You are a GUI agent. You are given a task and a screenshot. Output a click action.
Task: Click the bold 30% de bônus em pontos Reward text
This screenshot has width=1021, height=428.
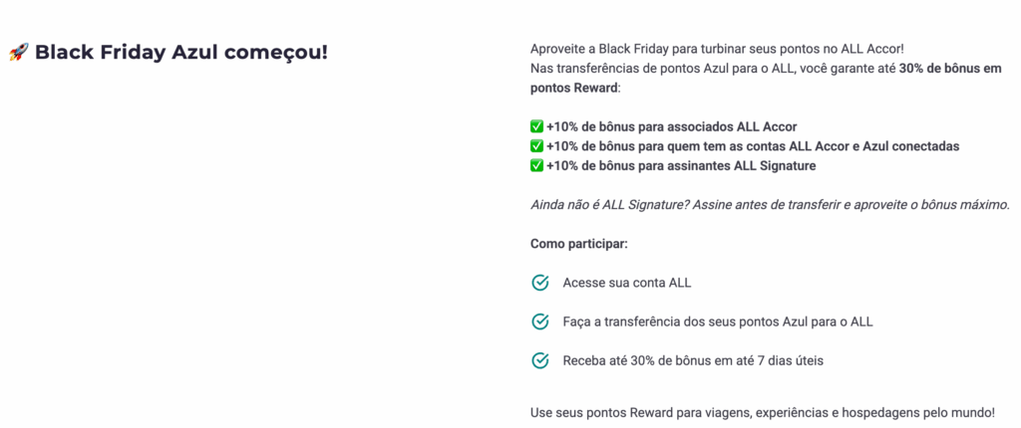pyautogui.click(x=957, y=69)
